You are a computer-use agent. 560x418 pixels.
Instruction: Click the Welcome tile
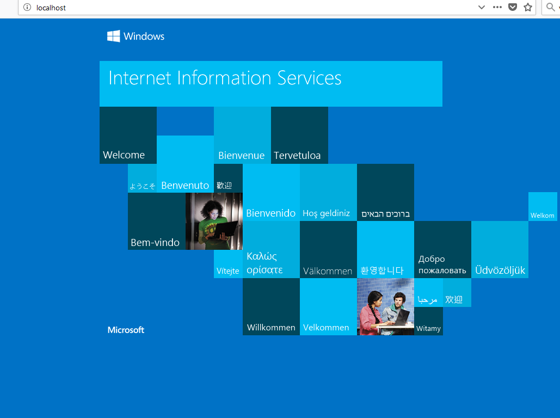pos(128,135)
